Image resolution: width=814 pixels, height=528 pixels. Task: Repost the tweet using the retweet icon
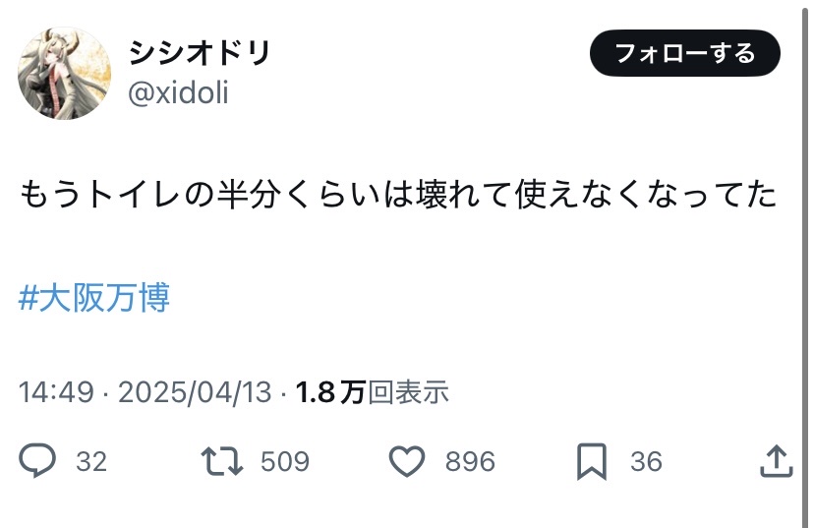coord(222,461)
